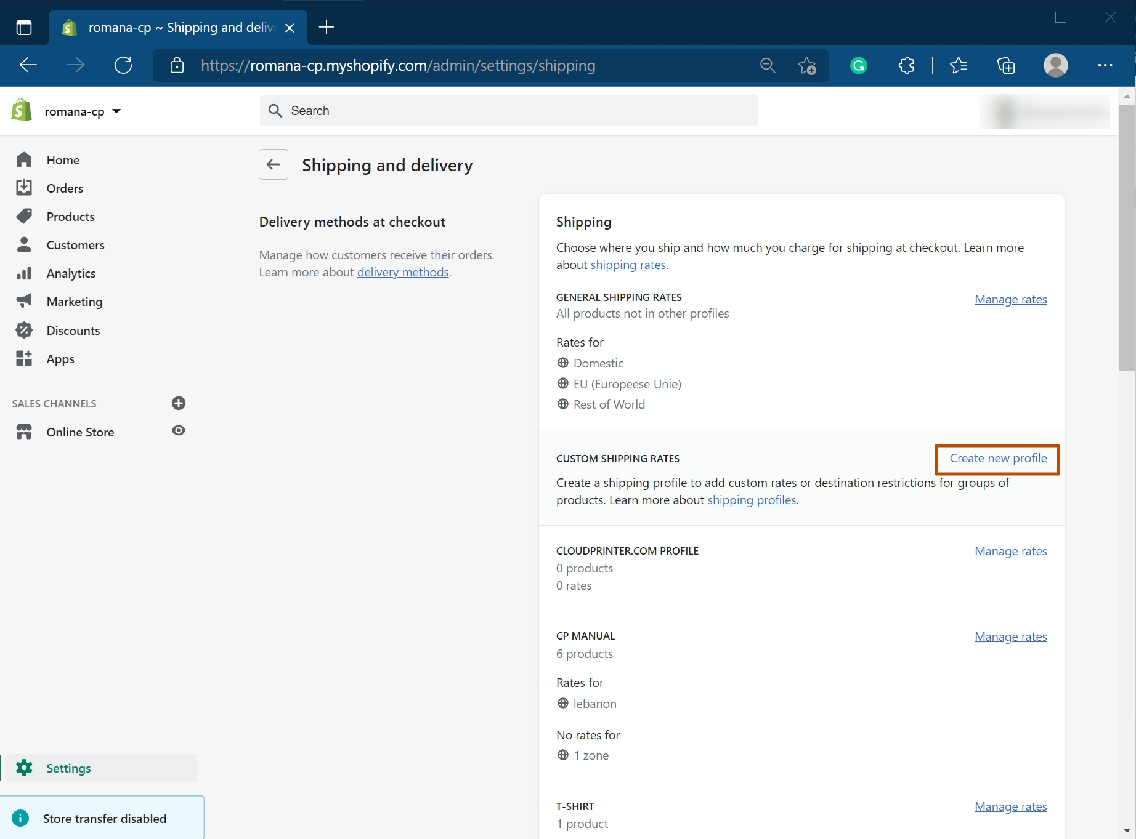Open the shipping rates help link
Viewport: 1136px width, 839px height.
[628, 265]
